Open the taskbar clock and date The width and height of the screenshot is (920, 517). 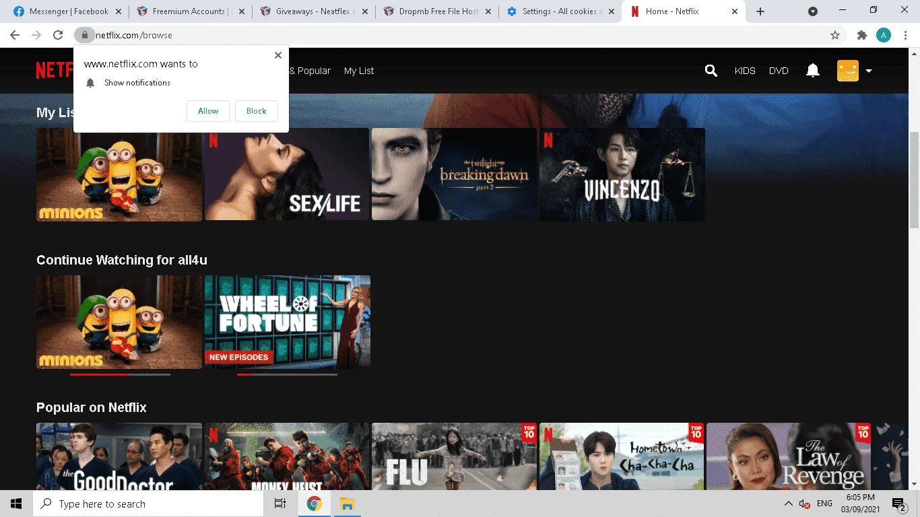[861, 504]
